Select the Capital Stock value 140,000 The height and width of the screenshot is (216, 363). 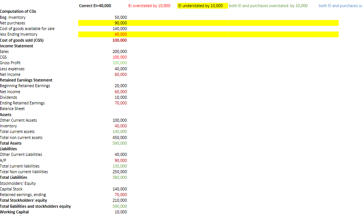pos(120,189)
